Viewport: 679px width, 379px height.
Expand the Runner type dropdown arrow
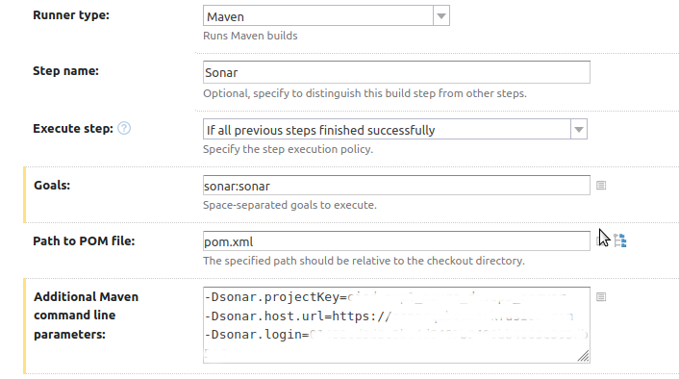[x=441, y=16]
